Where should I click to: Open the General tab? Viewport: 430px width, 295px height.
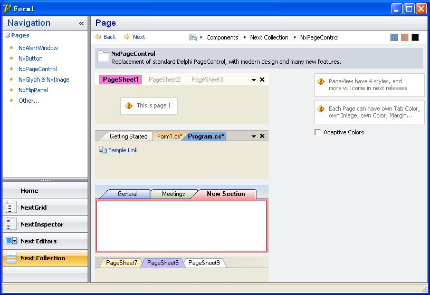[127, 194]
